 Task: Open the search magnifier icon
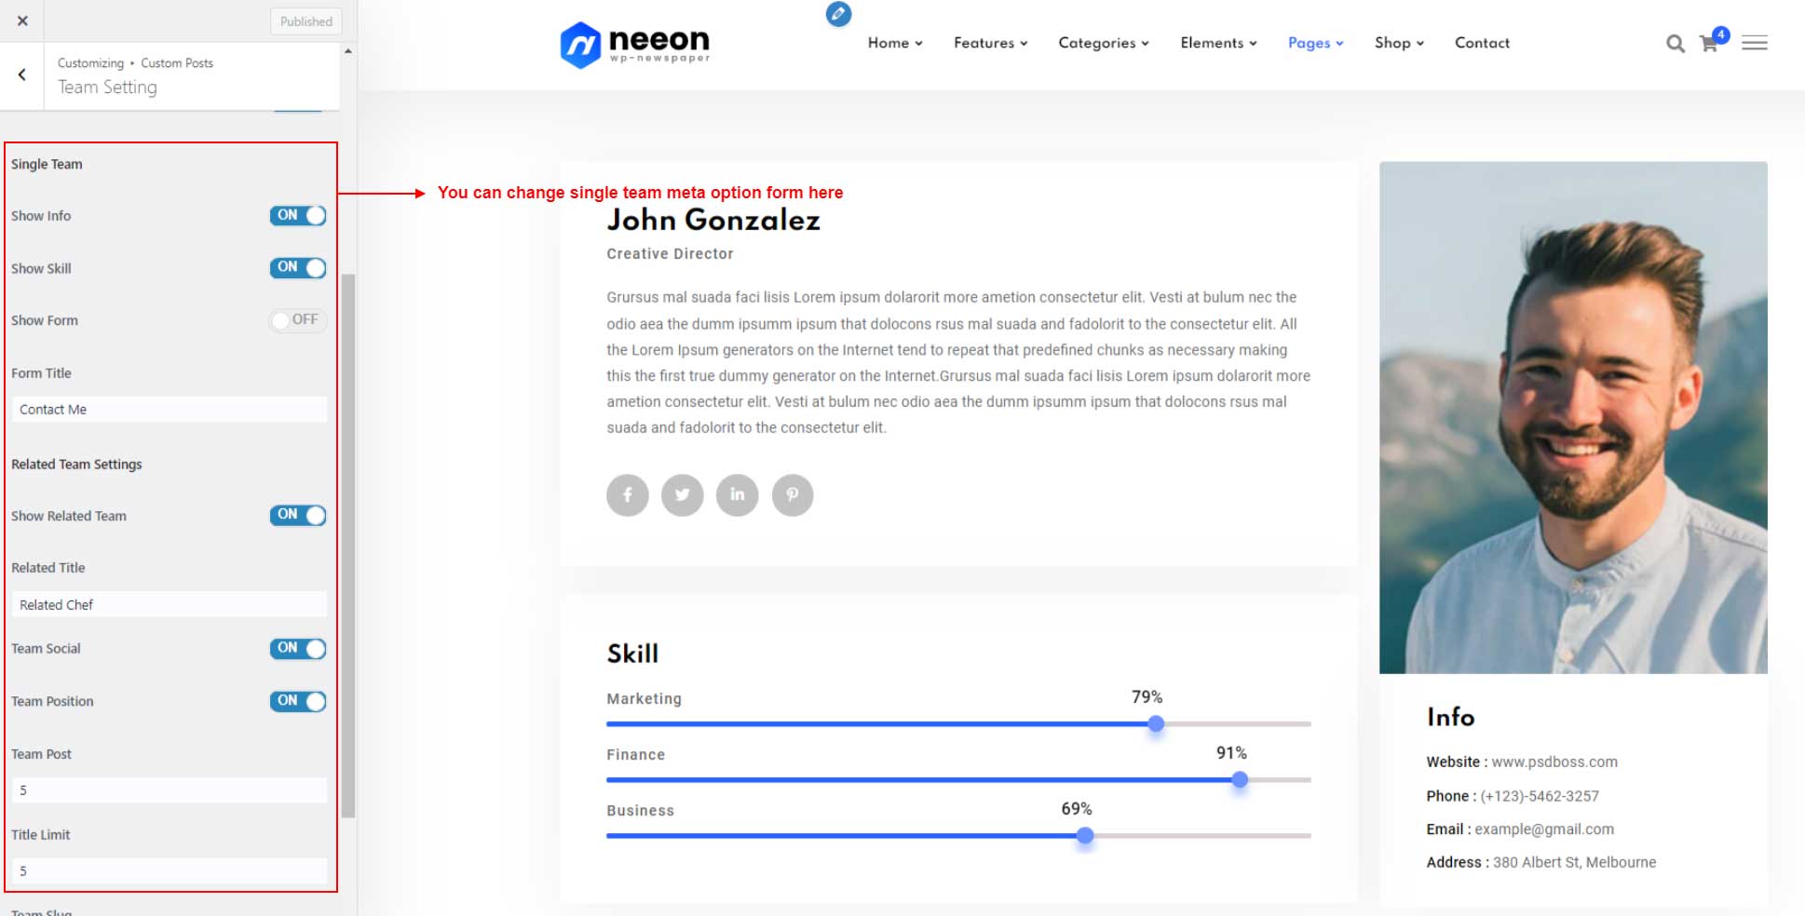tap(1675, 44)
